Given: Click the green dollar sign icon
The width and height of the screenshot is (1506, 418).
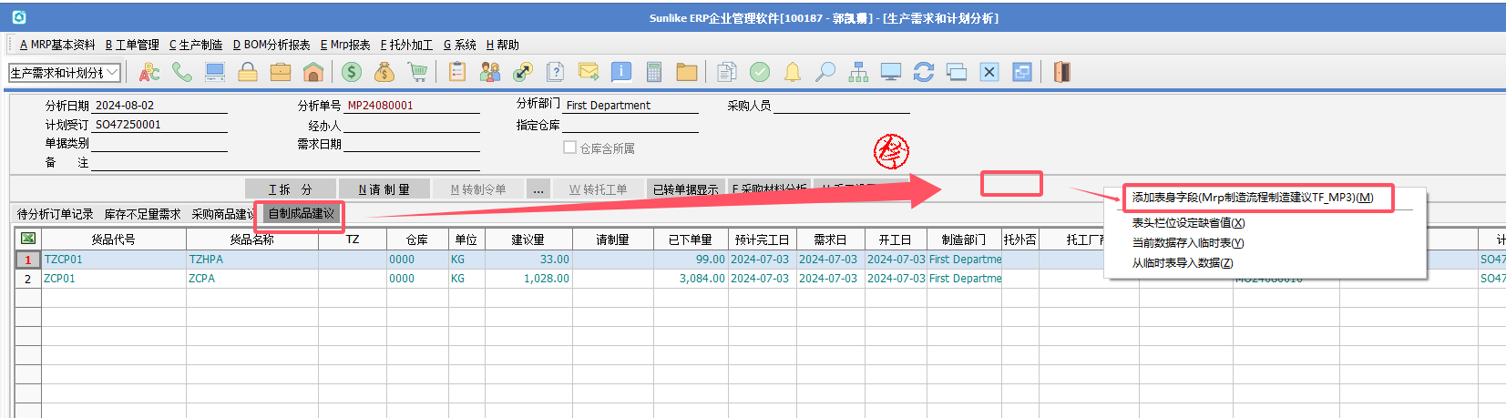Looking at the screenshot, I should (x=352, y=73).
